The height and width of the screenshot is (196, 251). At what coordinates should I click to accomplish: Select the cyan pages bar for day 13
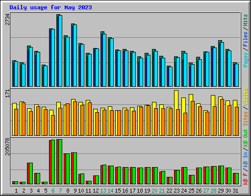pyautogui.click(x=104, y=60)
